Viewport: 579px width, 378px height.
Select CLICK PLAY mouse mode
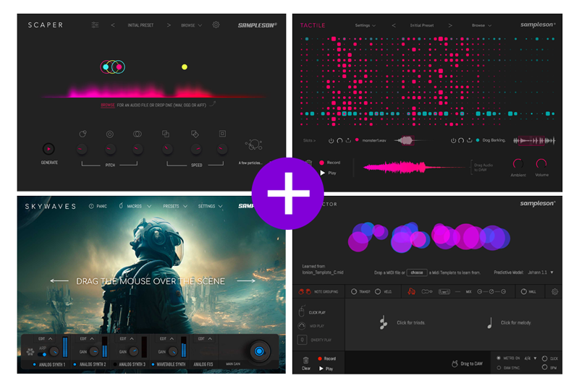pos(313,312)
